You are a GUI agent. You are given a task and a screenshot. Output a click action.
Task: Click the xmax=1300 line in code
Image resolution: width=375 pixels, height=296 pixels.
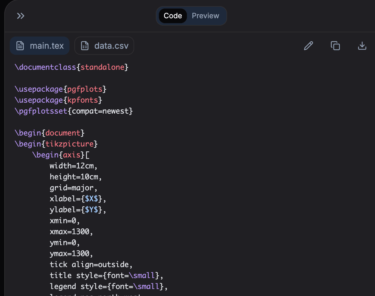point(71,232)
